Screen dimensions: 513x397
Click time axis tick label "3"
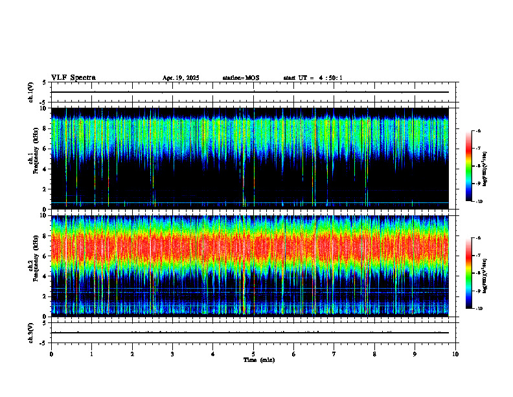coord(172,354)
